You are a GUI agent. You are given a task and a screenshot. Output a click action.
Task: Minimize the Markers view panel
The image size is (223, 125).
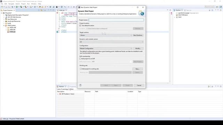point(218,86)
